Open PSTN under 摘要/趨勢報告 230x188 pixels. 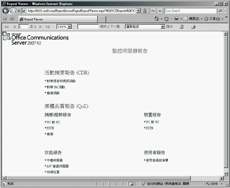[x=50, y=128]
